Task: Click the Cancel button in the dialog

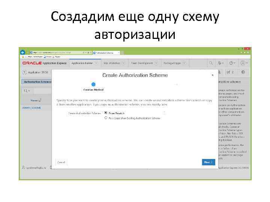Action: coord(61,162)
